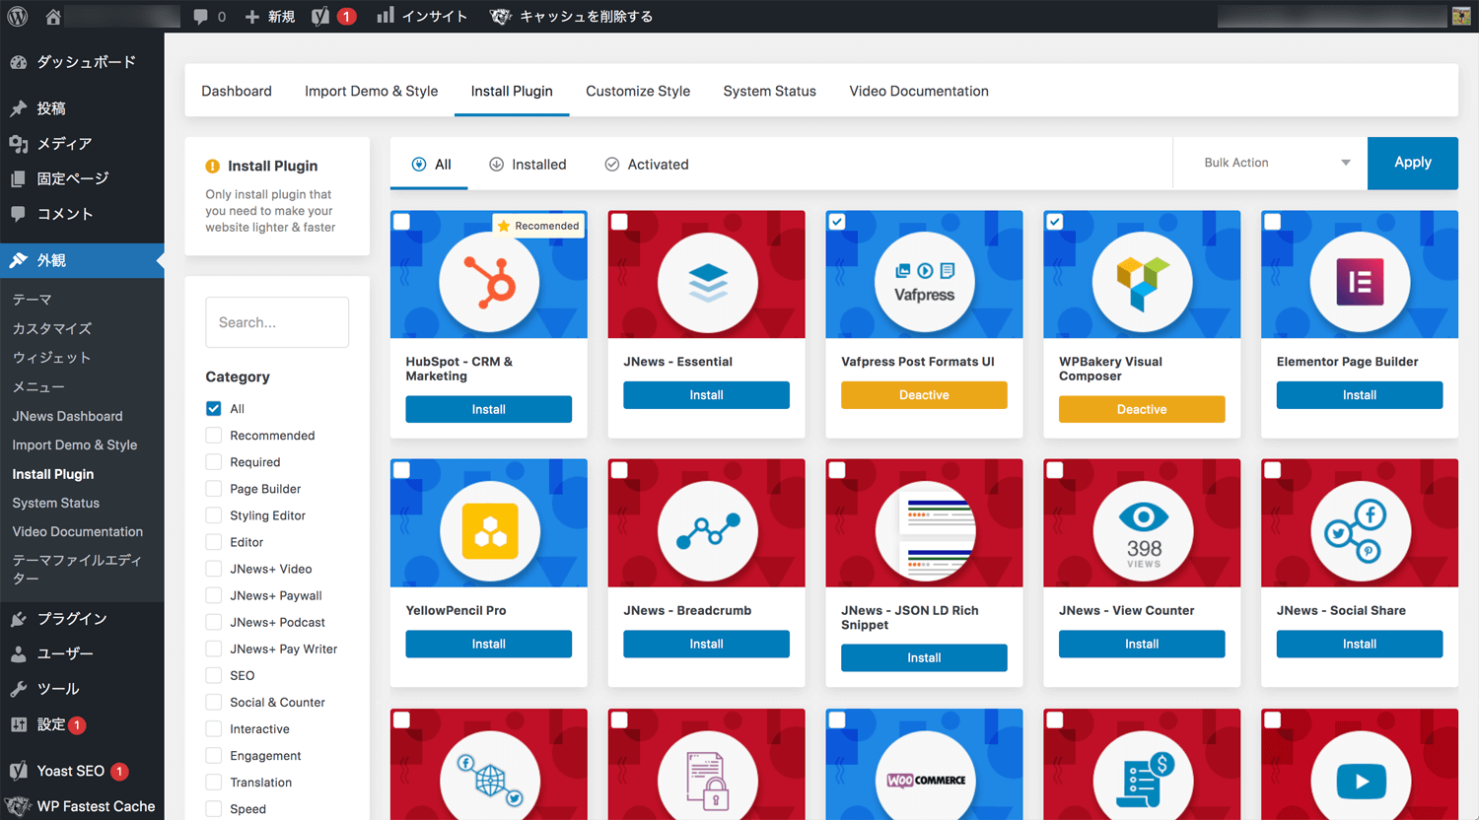Open the 新規 add-new menu
The height and width of the screenshot is (820, 1479).
click(x=270, y=17)
